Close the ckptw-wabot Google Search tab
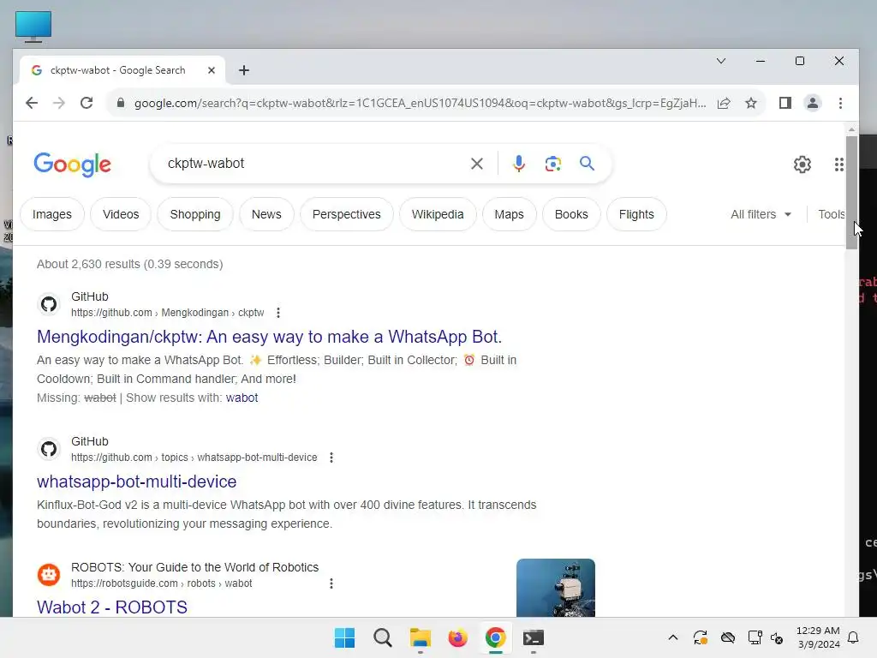877x658 pixels. 212,70
